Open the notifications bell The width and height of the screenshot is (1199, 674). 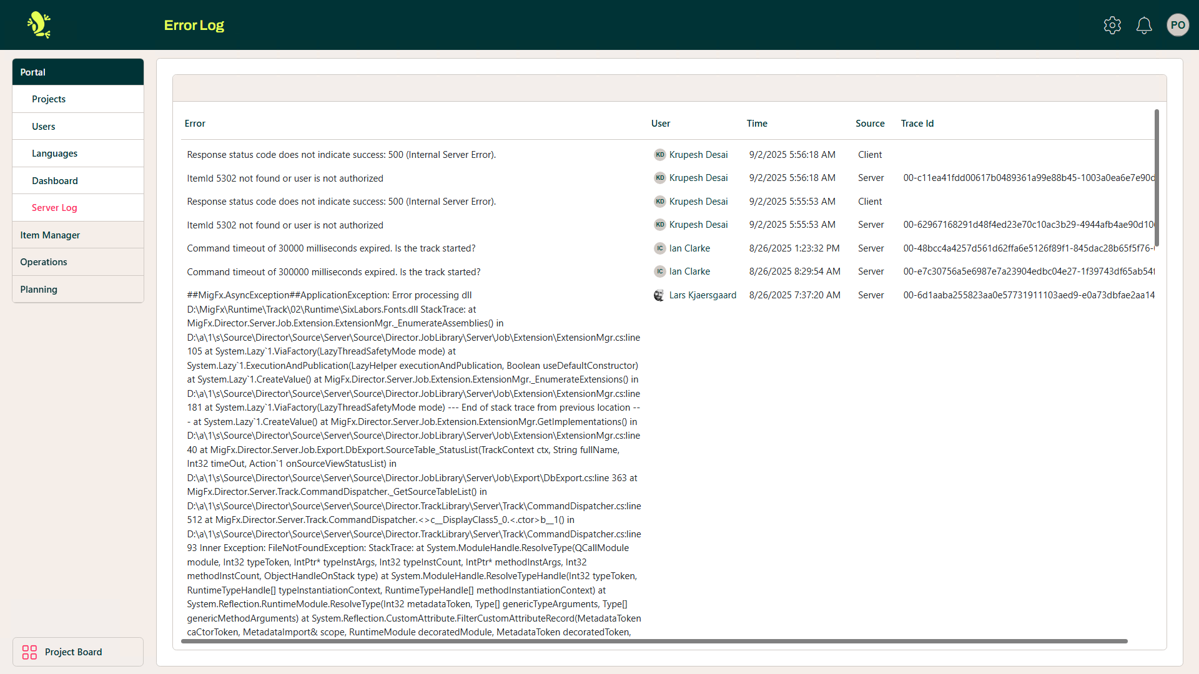pyautogui.click(x=1144, y=25)
